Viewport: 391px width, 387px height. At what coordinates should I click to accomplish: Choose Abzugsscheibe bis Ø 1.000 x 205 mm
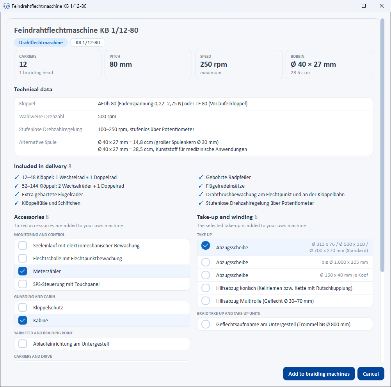[x=206, y=262]
